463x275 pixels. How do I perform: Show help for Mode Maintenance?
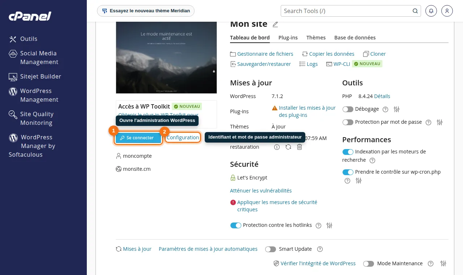[x=430, y=264]
